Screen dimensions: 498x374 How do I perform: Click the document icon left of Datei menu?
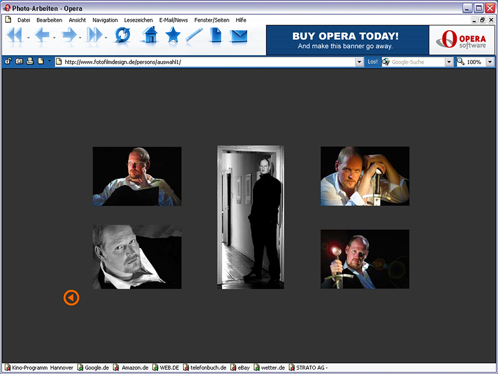tap(8, 19)
